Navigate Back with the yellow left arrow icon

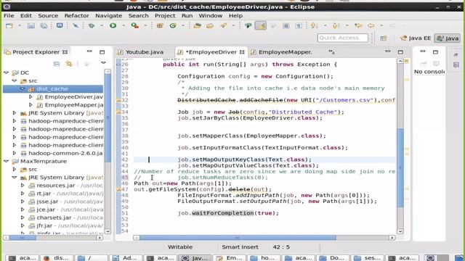click(x=371, y=26)
